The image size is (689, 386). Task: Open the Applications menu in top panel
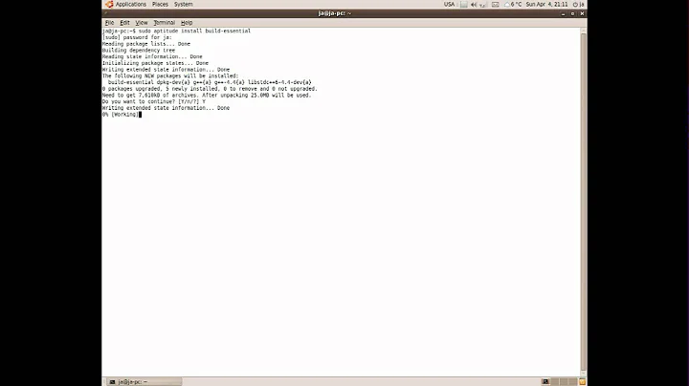click(x=130, y=4)
